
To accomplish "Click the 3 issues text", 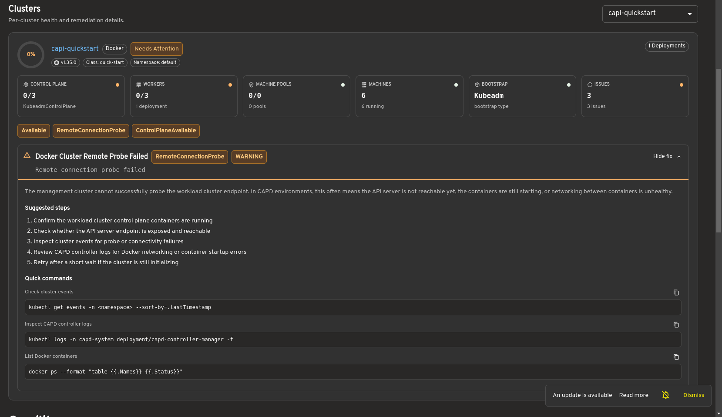I will tap(596, 107).
